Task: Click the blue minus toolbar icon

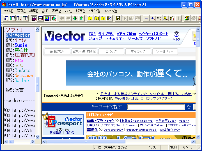Action: coord(146,18)
